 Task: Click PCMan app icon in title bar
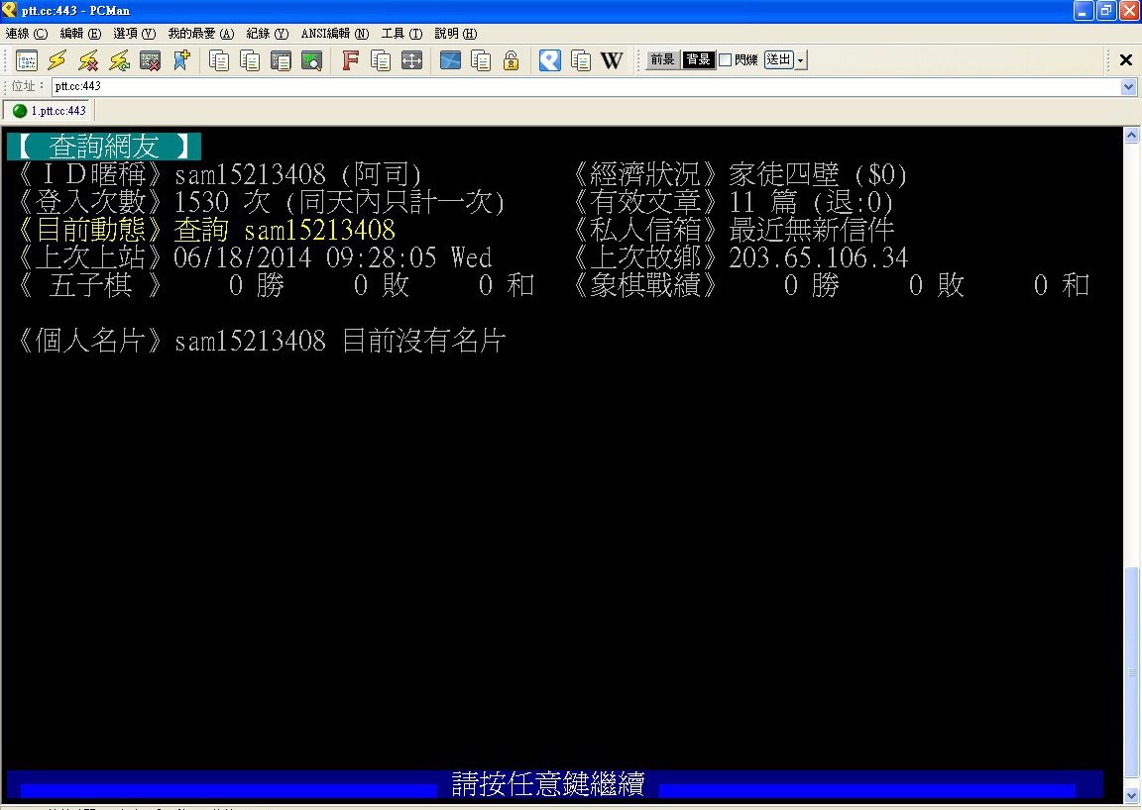(9, 10)
